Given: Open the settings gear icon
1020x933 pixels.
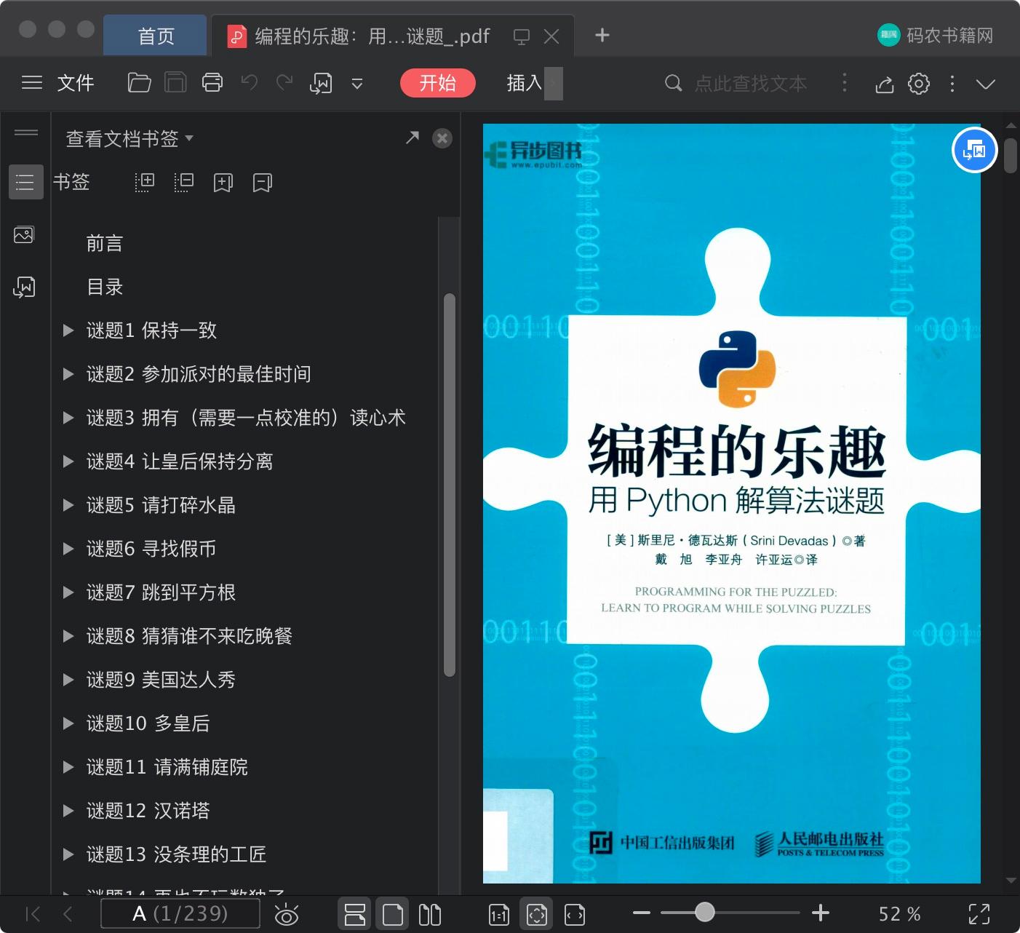Looking at the screenshot, I should [919, 84].
